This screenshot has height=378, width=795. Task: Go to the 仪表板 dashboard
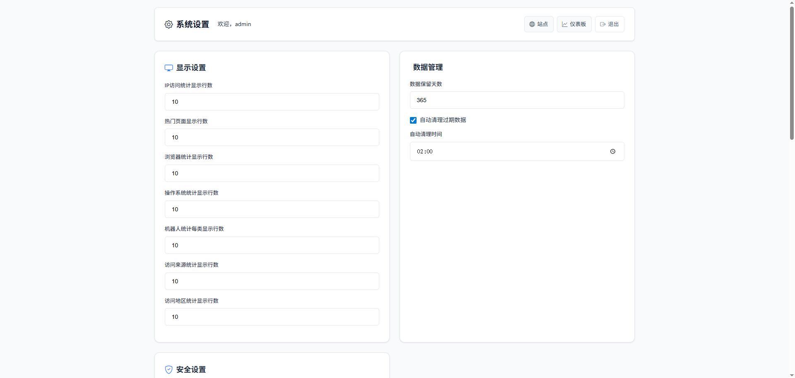tap(574, 24)
